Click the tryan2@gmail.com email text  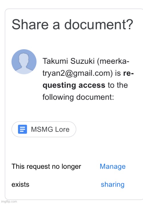click(x=78, y=73)
